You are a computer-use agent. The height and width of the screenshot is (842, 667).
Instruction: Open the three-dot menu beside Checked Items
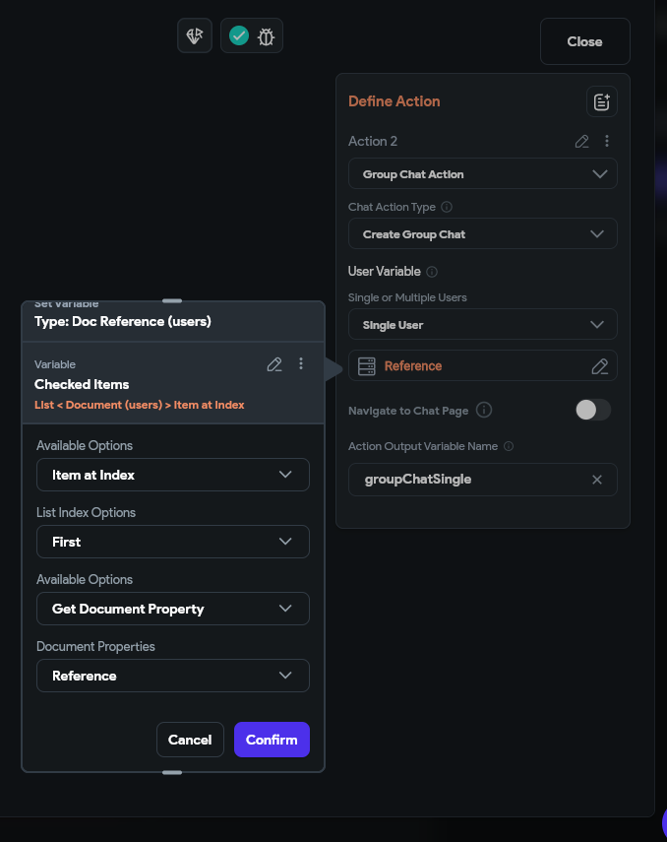tap(301, 364)
